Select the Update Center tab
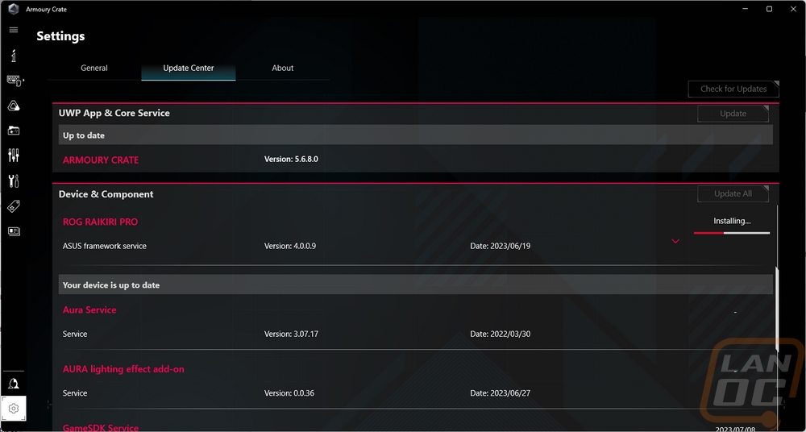This screenshot has width=806, height=432. (x=189, y=69)
